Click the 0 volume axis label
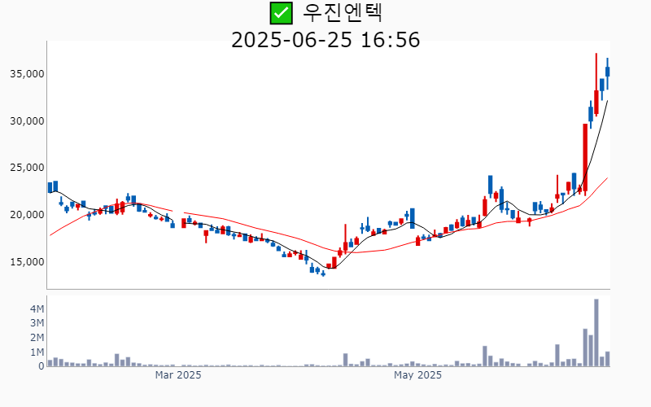The height and width of the screenshot is (407, 651). [x=42, y=366]
